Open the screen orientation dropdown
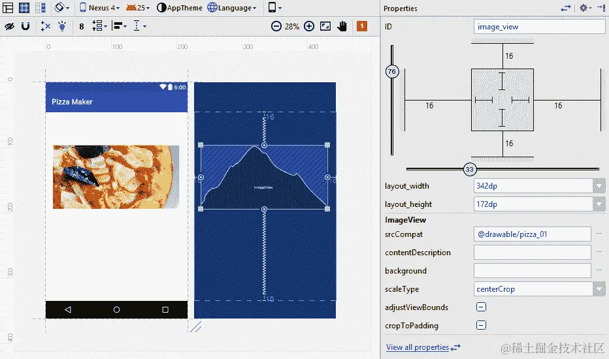609x359 pixels. coord(62,7)
